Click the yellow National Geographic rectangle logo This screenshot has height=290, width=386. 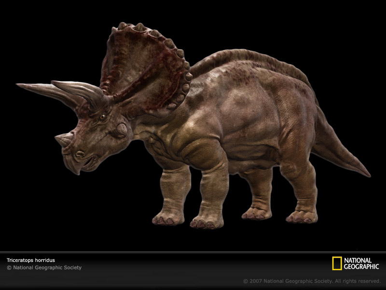(337, 263)
